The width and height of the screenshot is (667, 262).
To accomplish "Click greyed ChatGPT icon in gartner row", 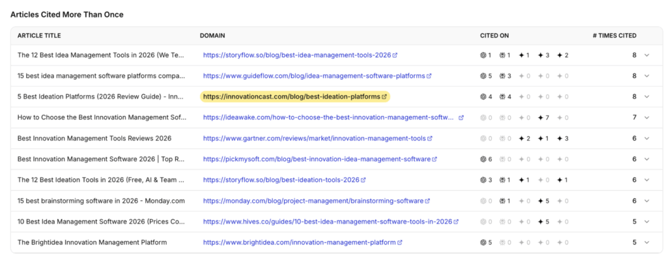I will (x=483, y=139).
